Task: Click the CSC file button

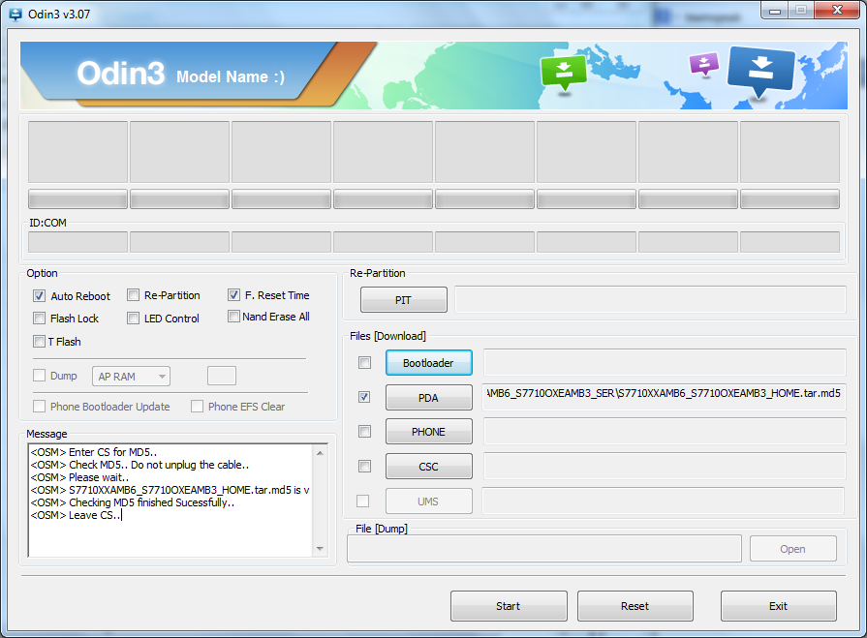Action: (x=428, y=467)
